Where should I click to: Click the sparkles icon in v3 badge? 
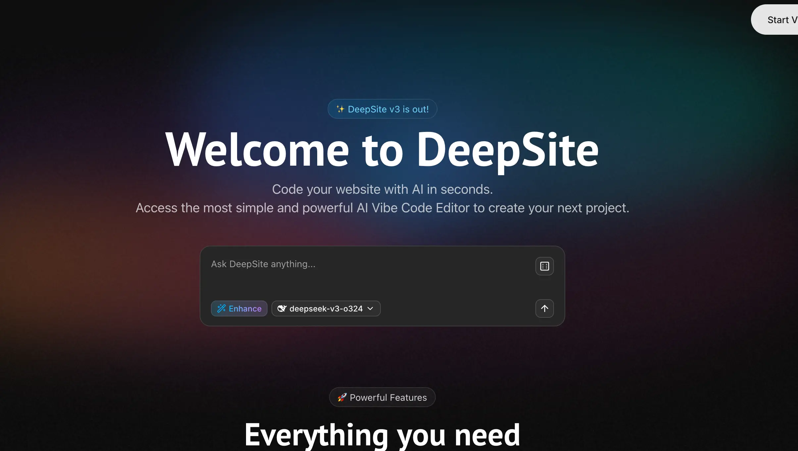(340, 109)
